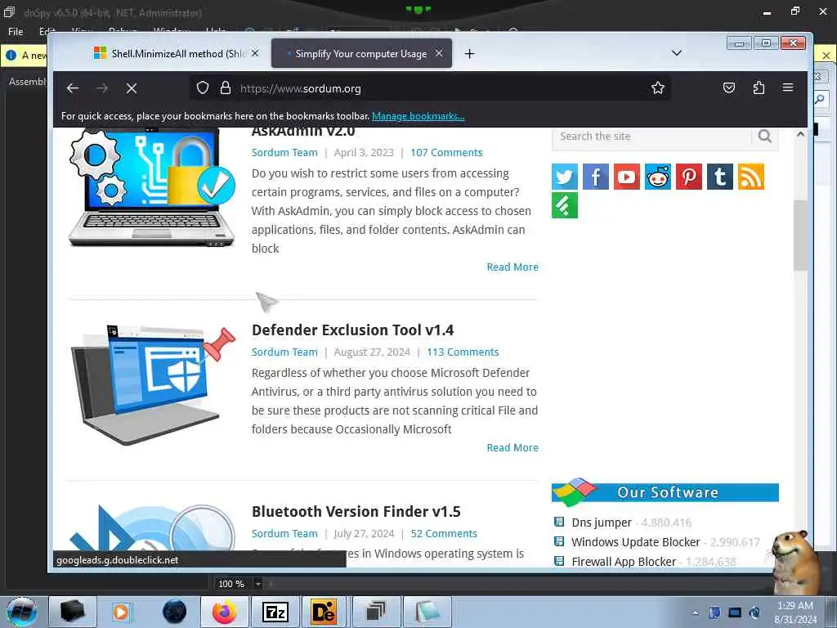
Task: Open Read More under the AskAdmin article
Action: point(512,267)
